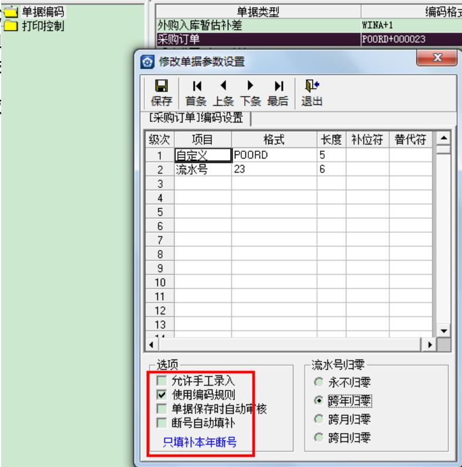The image size is (462, 467).
Task: Click the 长度 column header
Action: [x=332, y=140]
